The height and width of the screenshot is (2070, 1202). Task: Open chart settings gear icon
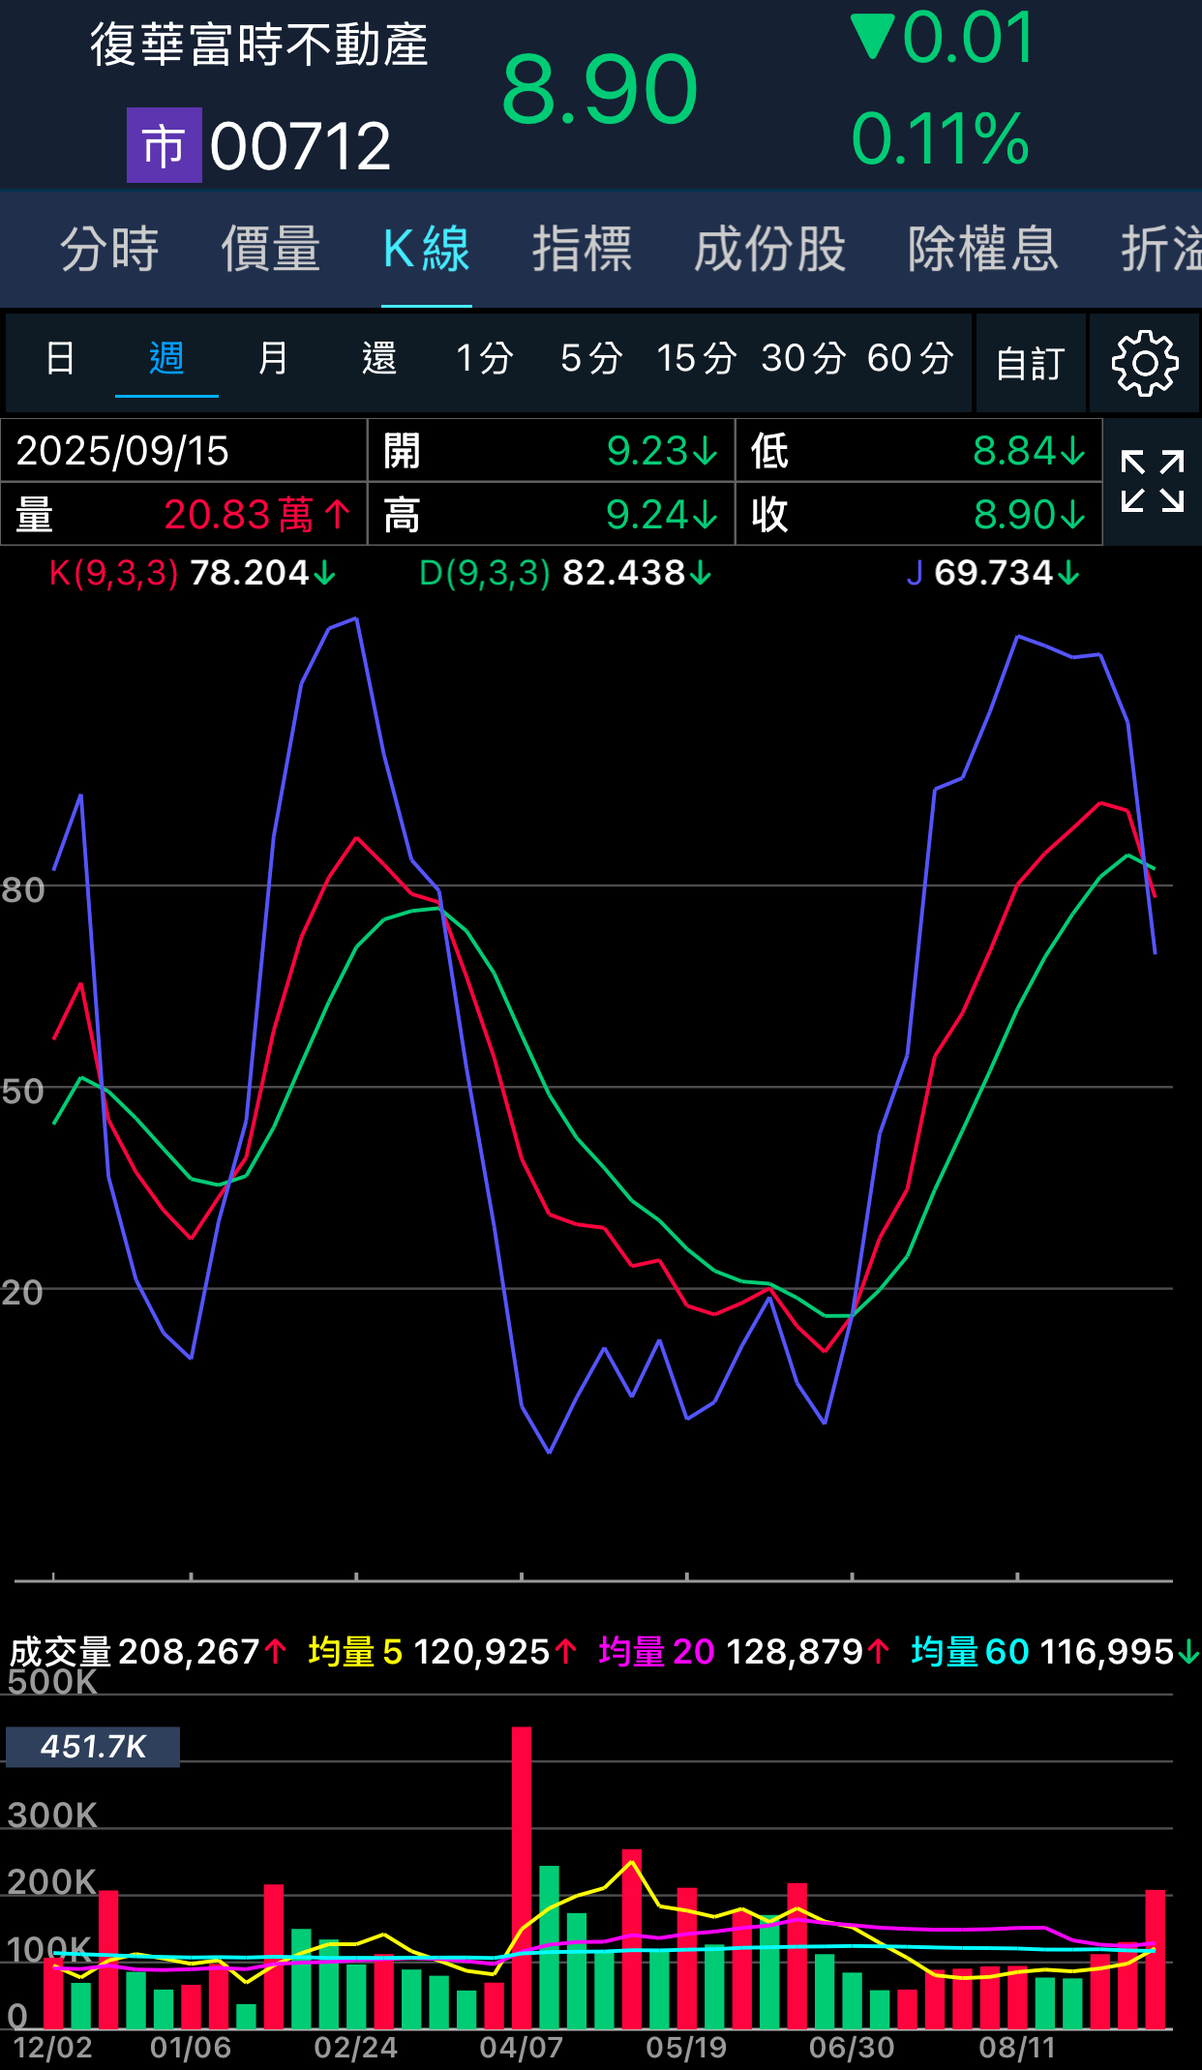tap(1145, 363)
